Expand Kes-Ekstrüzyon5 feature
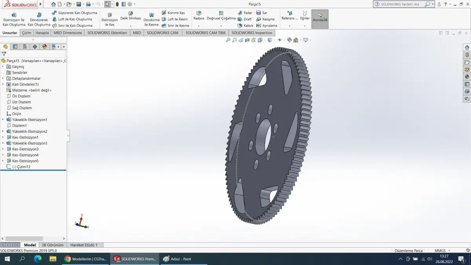Screen dimensions: 471x265 pyautogui.click(x=3, y=161)
